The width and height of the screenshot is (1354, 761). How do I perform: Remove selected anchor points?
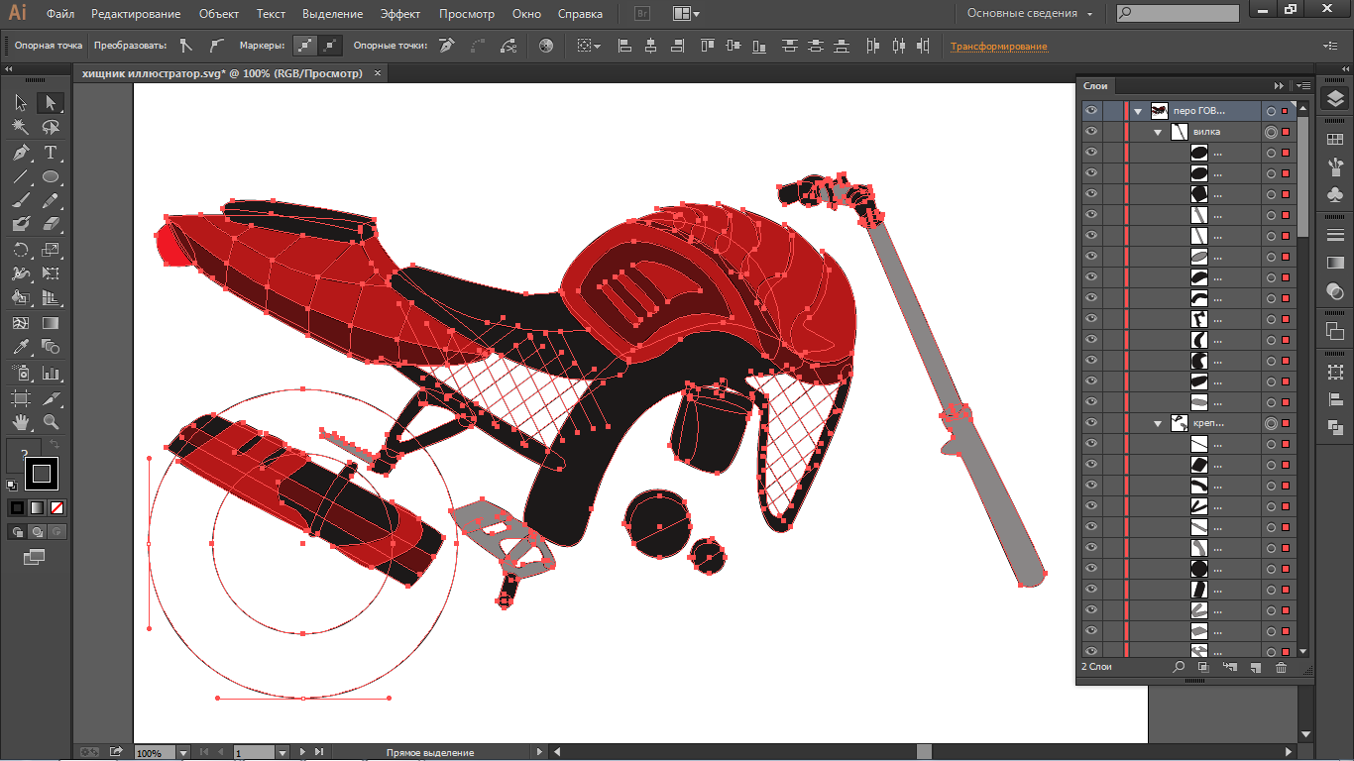[447, 46]
